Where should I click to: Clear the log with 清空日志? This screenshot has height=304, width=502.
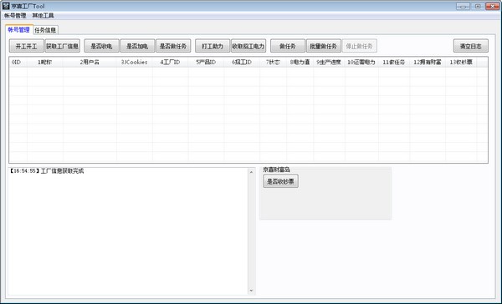click(471, 46)
